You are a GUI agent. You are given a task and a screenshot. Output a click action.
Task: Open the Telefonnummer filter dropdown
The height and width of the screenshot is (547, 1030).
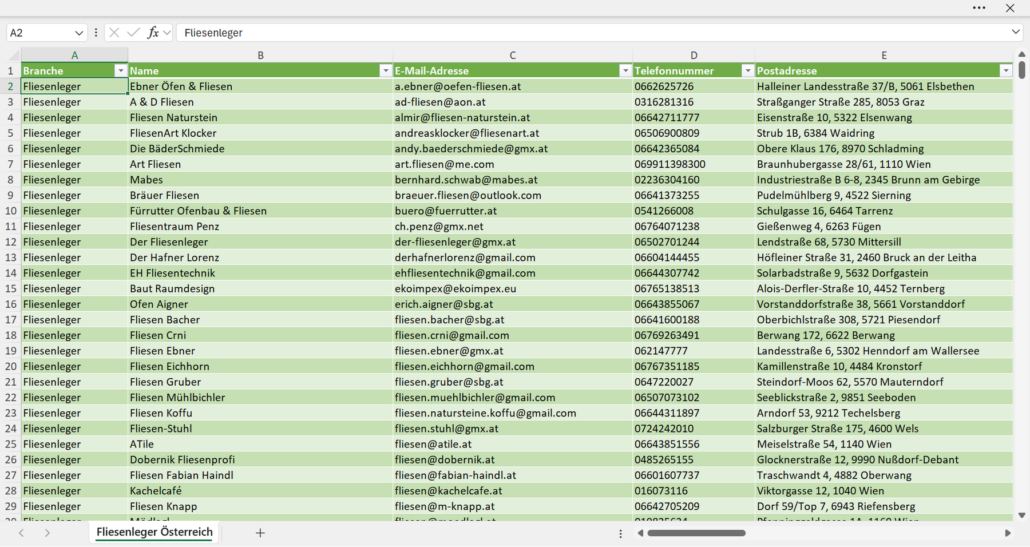[x=747, y=70]
